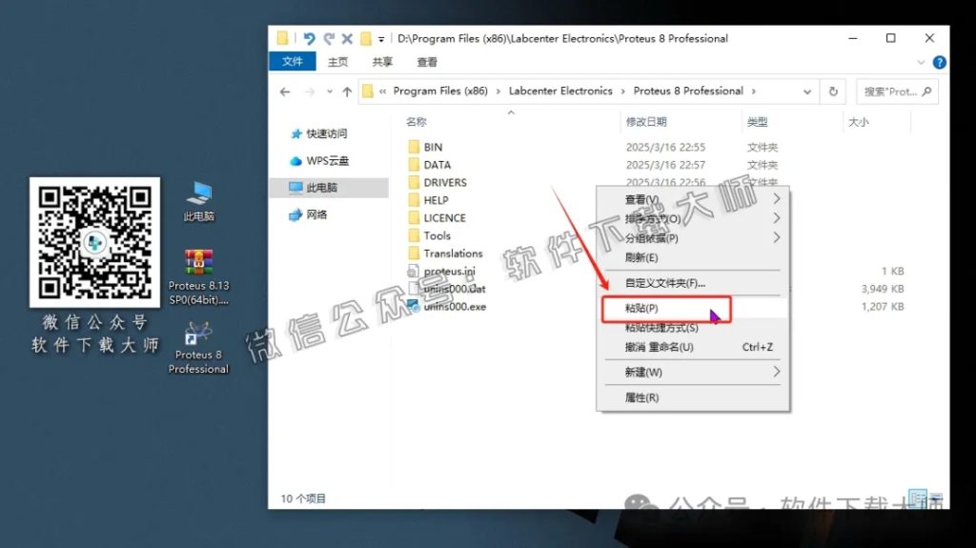Expand the ribbon with chevron arrow
The height and width of the screenshot is (548, 976).
[x=921, y=62]
